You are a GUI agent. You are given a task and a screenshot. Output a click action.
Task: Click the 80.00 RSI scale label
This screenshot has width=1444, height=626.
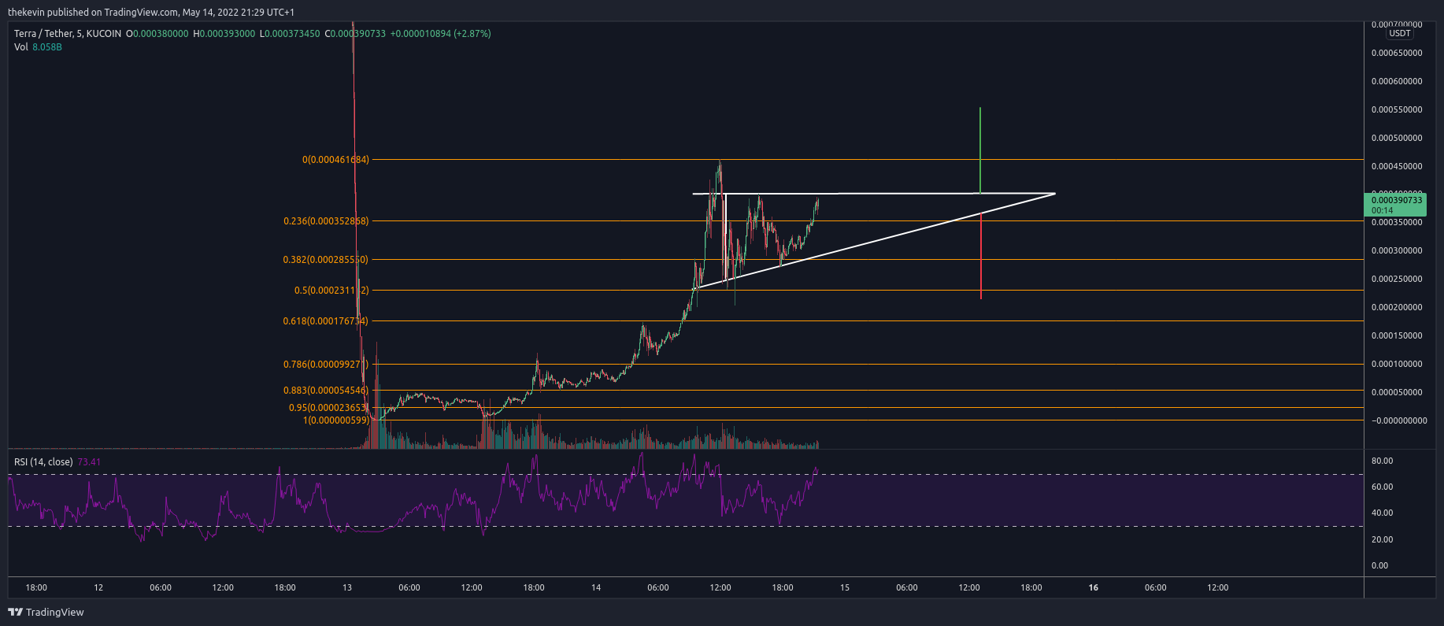(1382, 461)
